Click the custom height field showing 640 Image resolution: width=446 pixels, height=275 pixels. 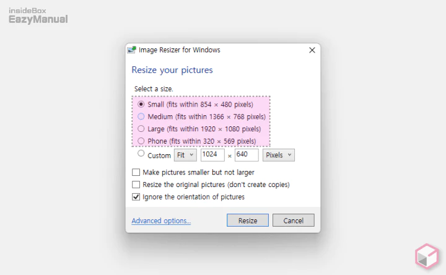click(247, 155)
